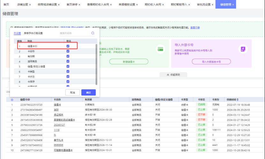Collapse the activity panel via 收起活动
The width and height of the screenshot is (265, 159).
pos(173,75)
